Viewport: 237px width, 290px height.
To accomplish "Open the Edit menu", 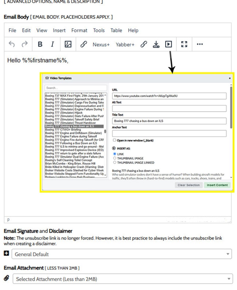I will (26, 30).
